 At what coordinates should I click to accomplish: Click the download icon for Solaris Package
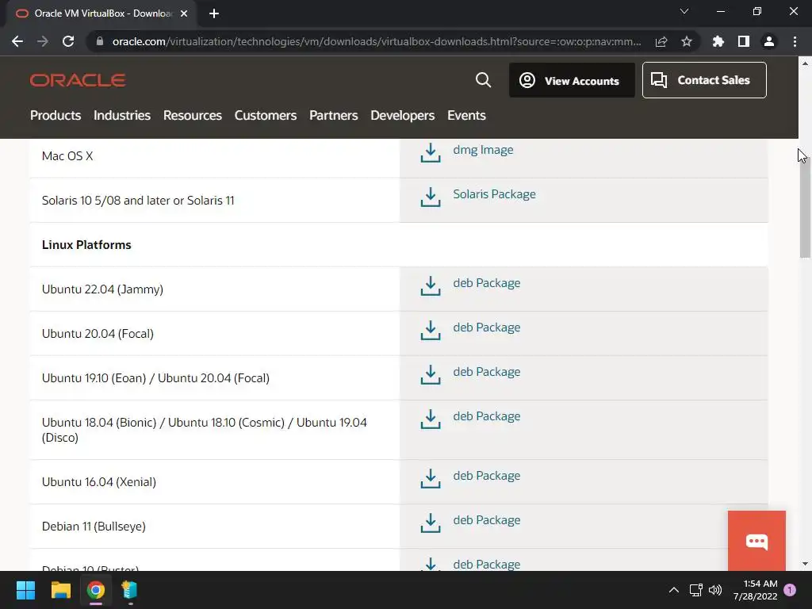pyautogui.click(x=431, y=197)
